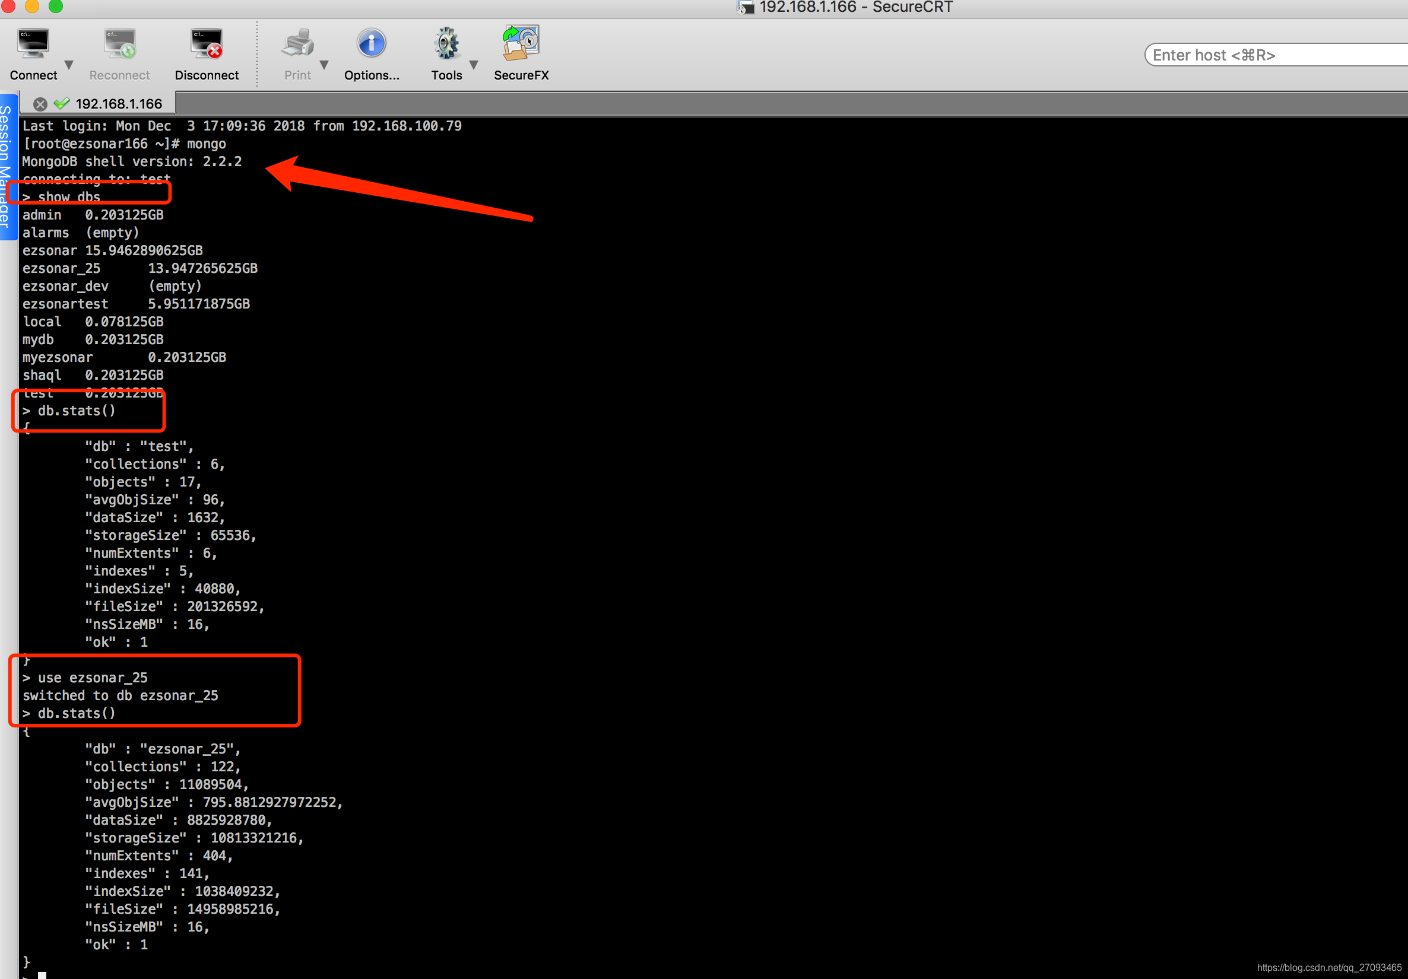Click the '"objects" : 11089504' line
This screenshot has height=979, width=1408.
167,784
